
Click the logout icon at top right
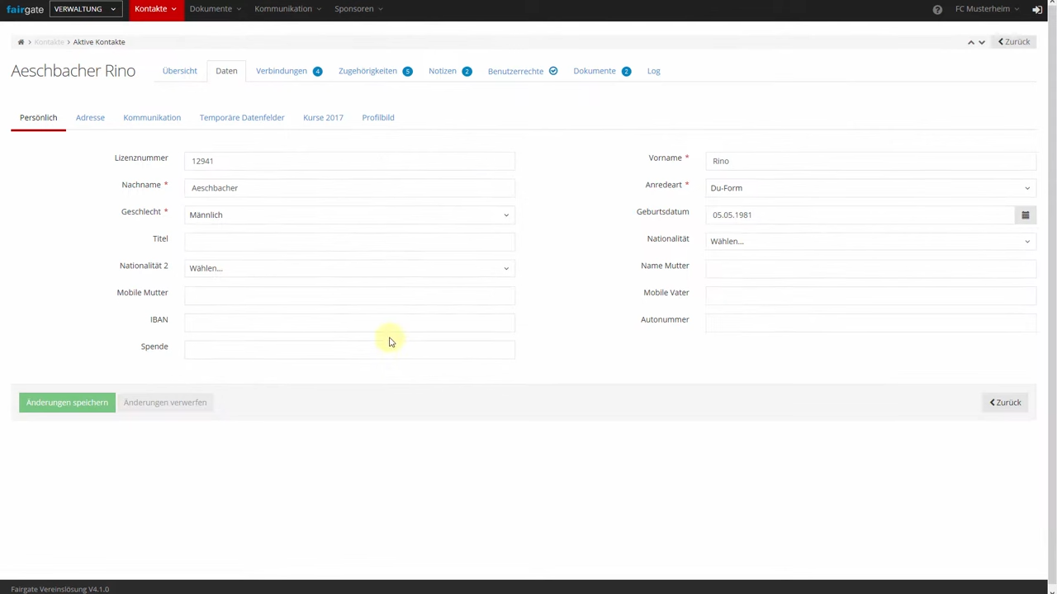(1037, 9)
